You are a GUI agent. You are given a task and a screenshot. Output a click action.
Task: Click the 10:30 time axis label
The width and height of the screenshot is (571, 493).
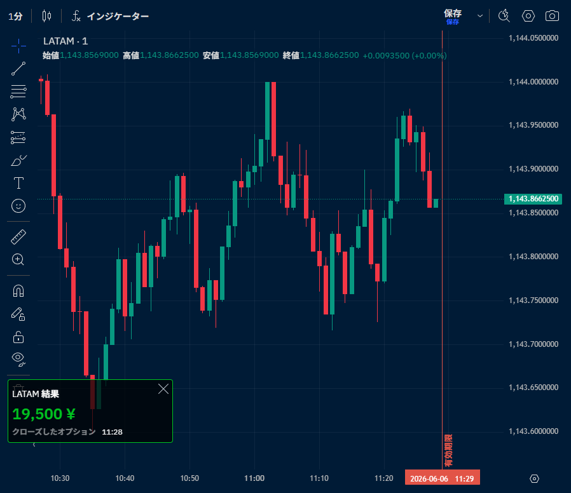[x=60, y=478]
